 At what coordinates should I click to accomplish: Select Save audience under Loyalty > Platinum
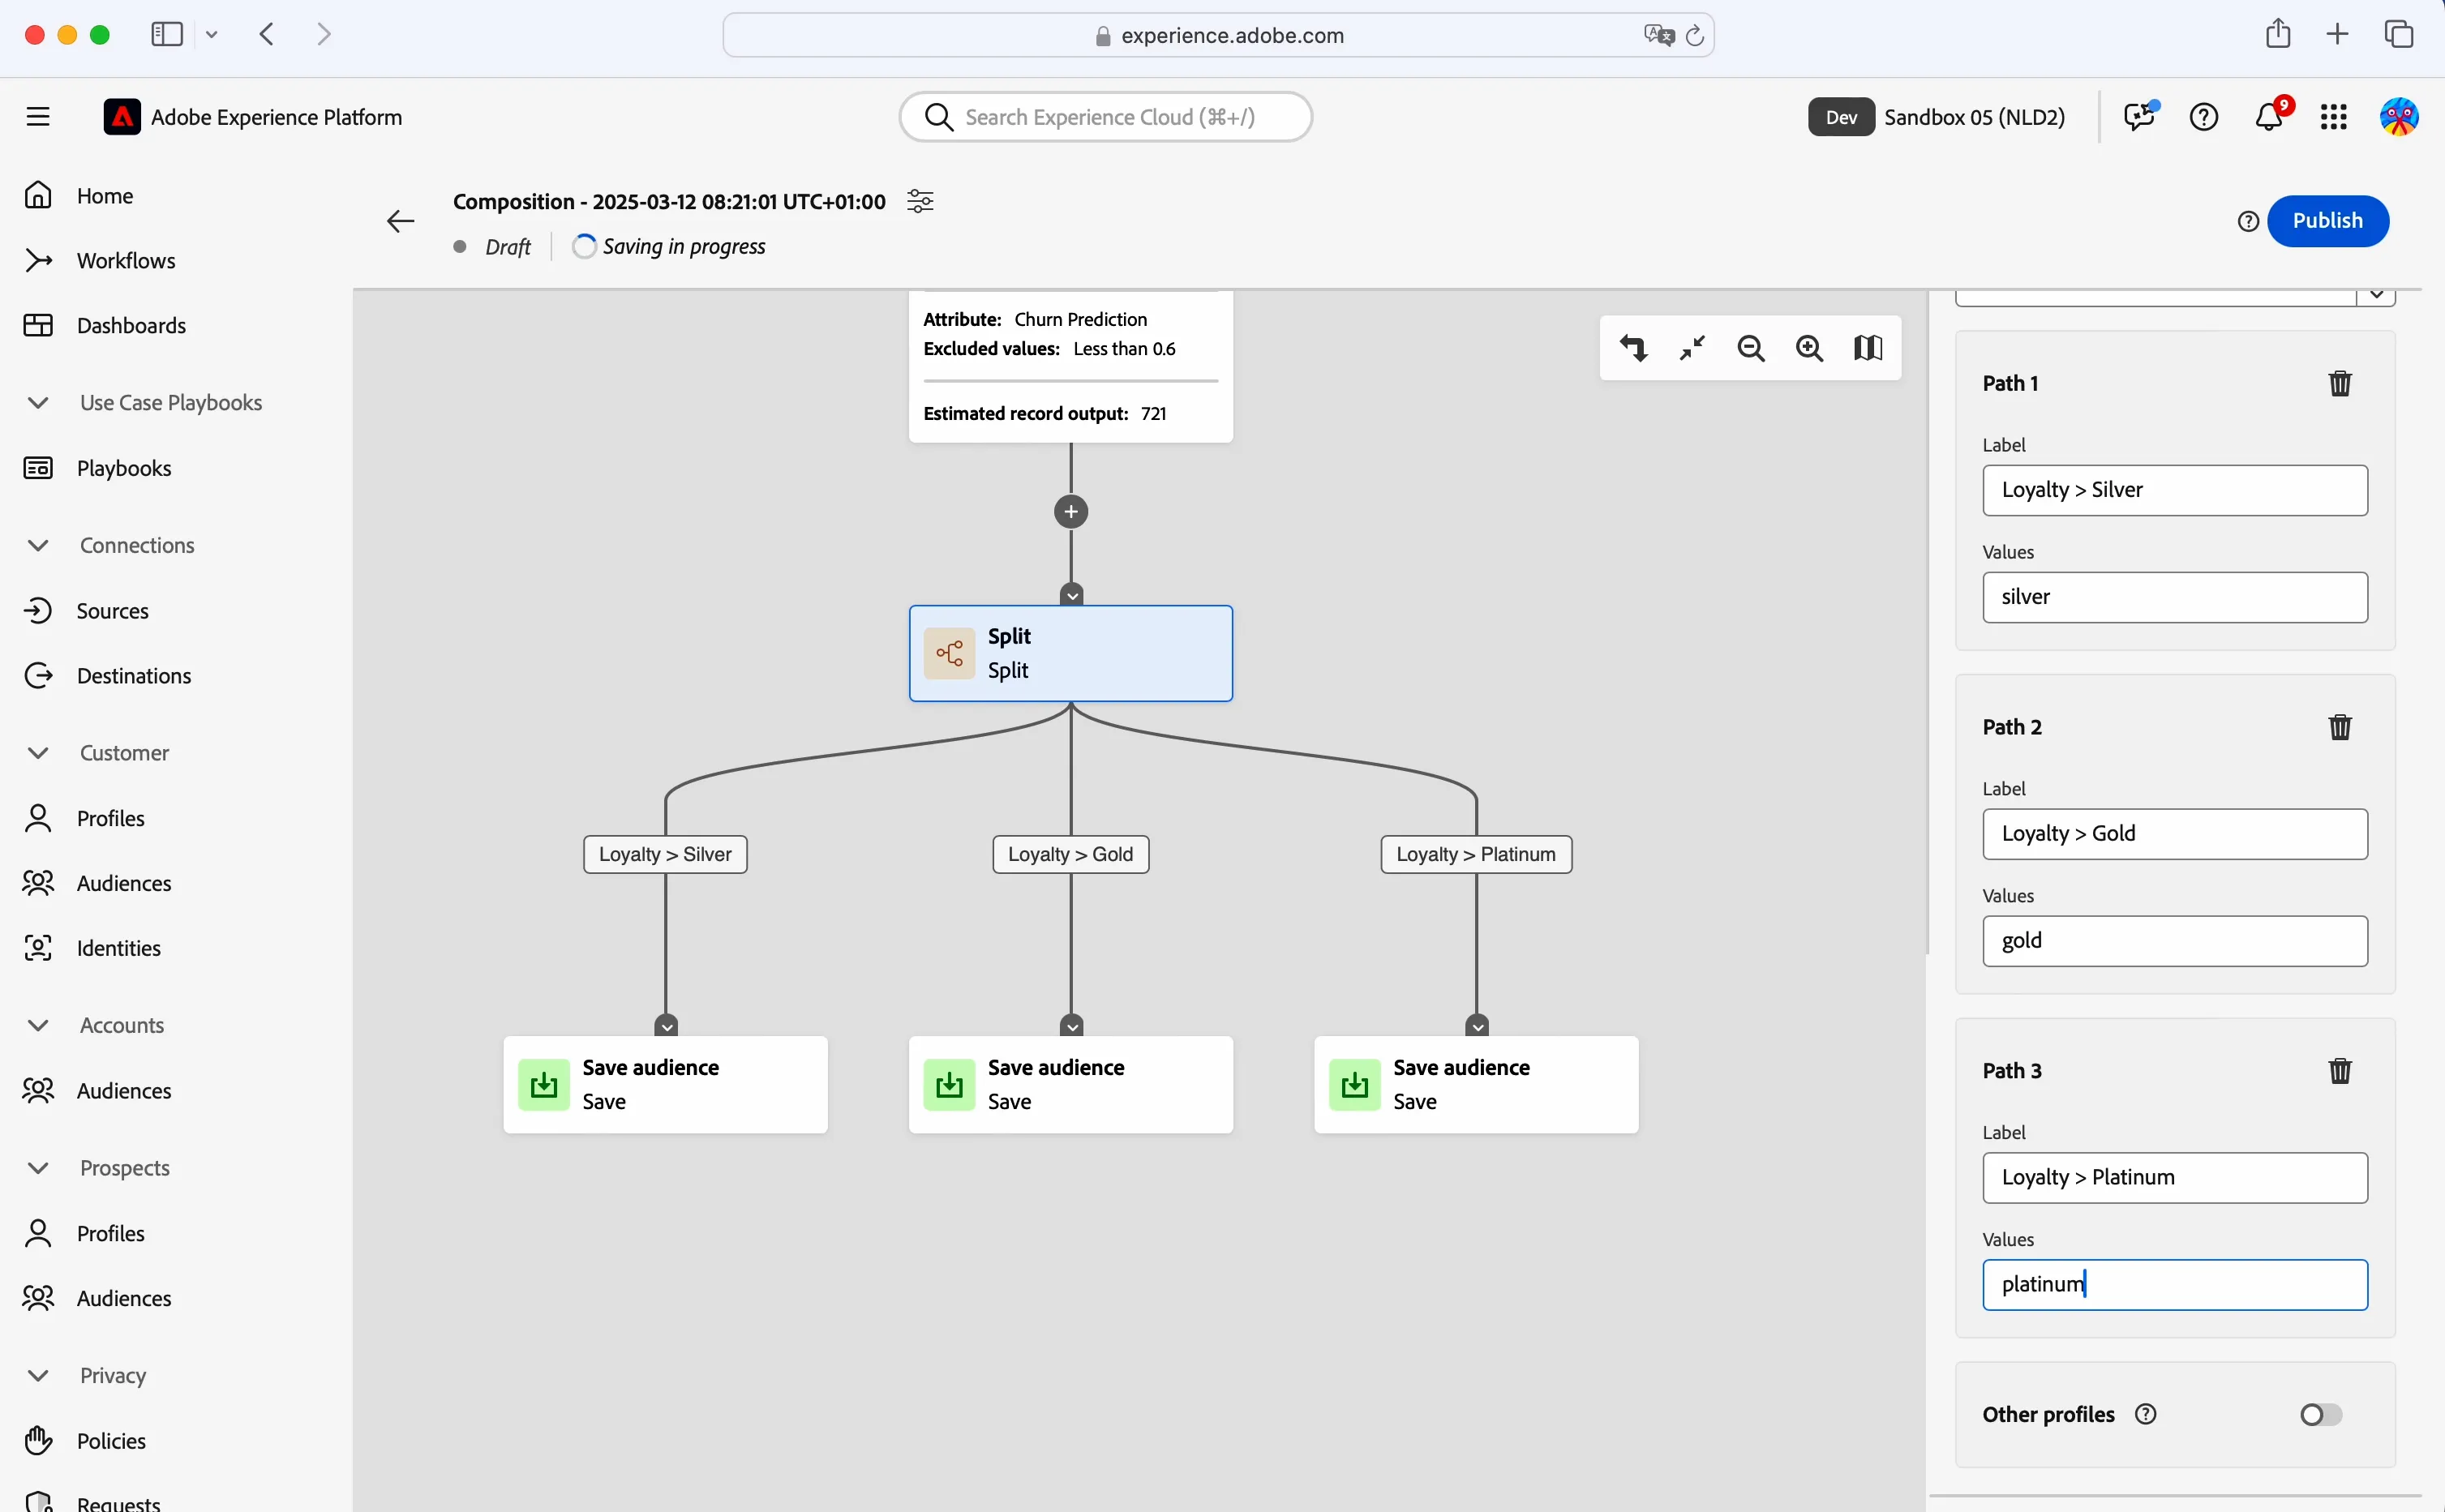click(x=1476, y=1084)
